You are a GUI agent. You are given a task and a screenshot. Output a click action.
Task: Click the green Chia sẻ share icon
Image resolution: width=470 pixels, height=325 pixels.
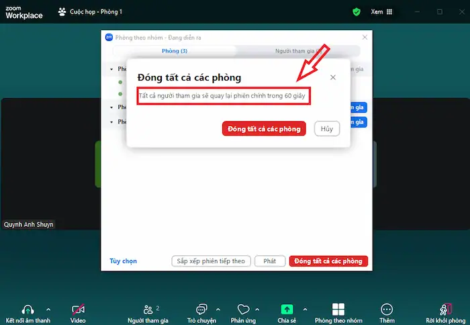click(x=287, y=310)
